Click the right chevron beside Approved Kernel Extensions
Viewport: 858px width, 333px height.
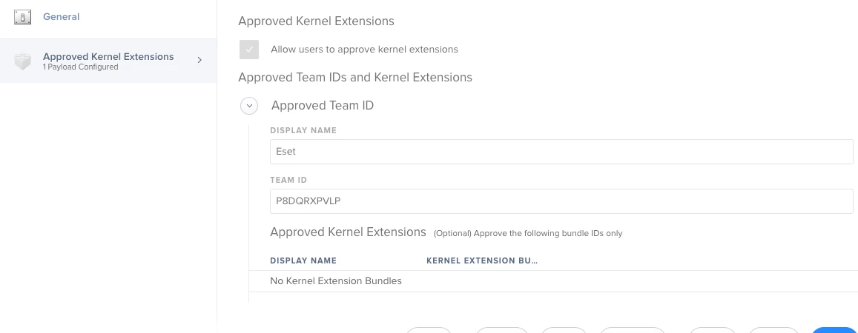pos(199,60)
